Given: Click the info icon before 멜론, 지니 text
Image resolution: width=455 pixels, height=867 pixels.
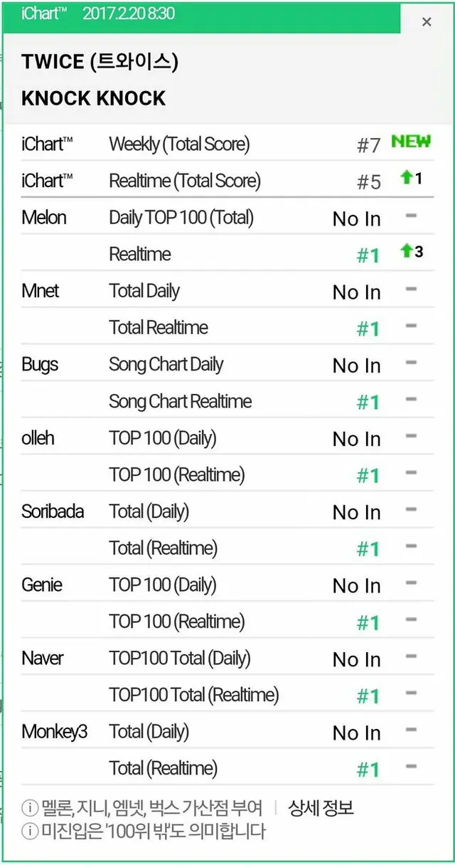Looking at the screenshot, I should click(x=29, y=808).
